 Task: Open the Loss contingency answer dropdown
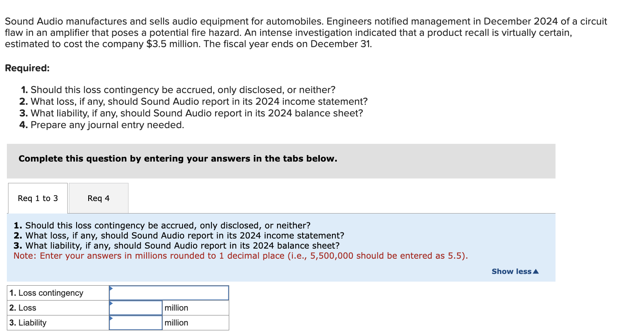[169, 292]
